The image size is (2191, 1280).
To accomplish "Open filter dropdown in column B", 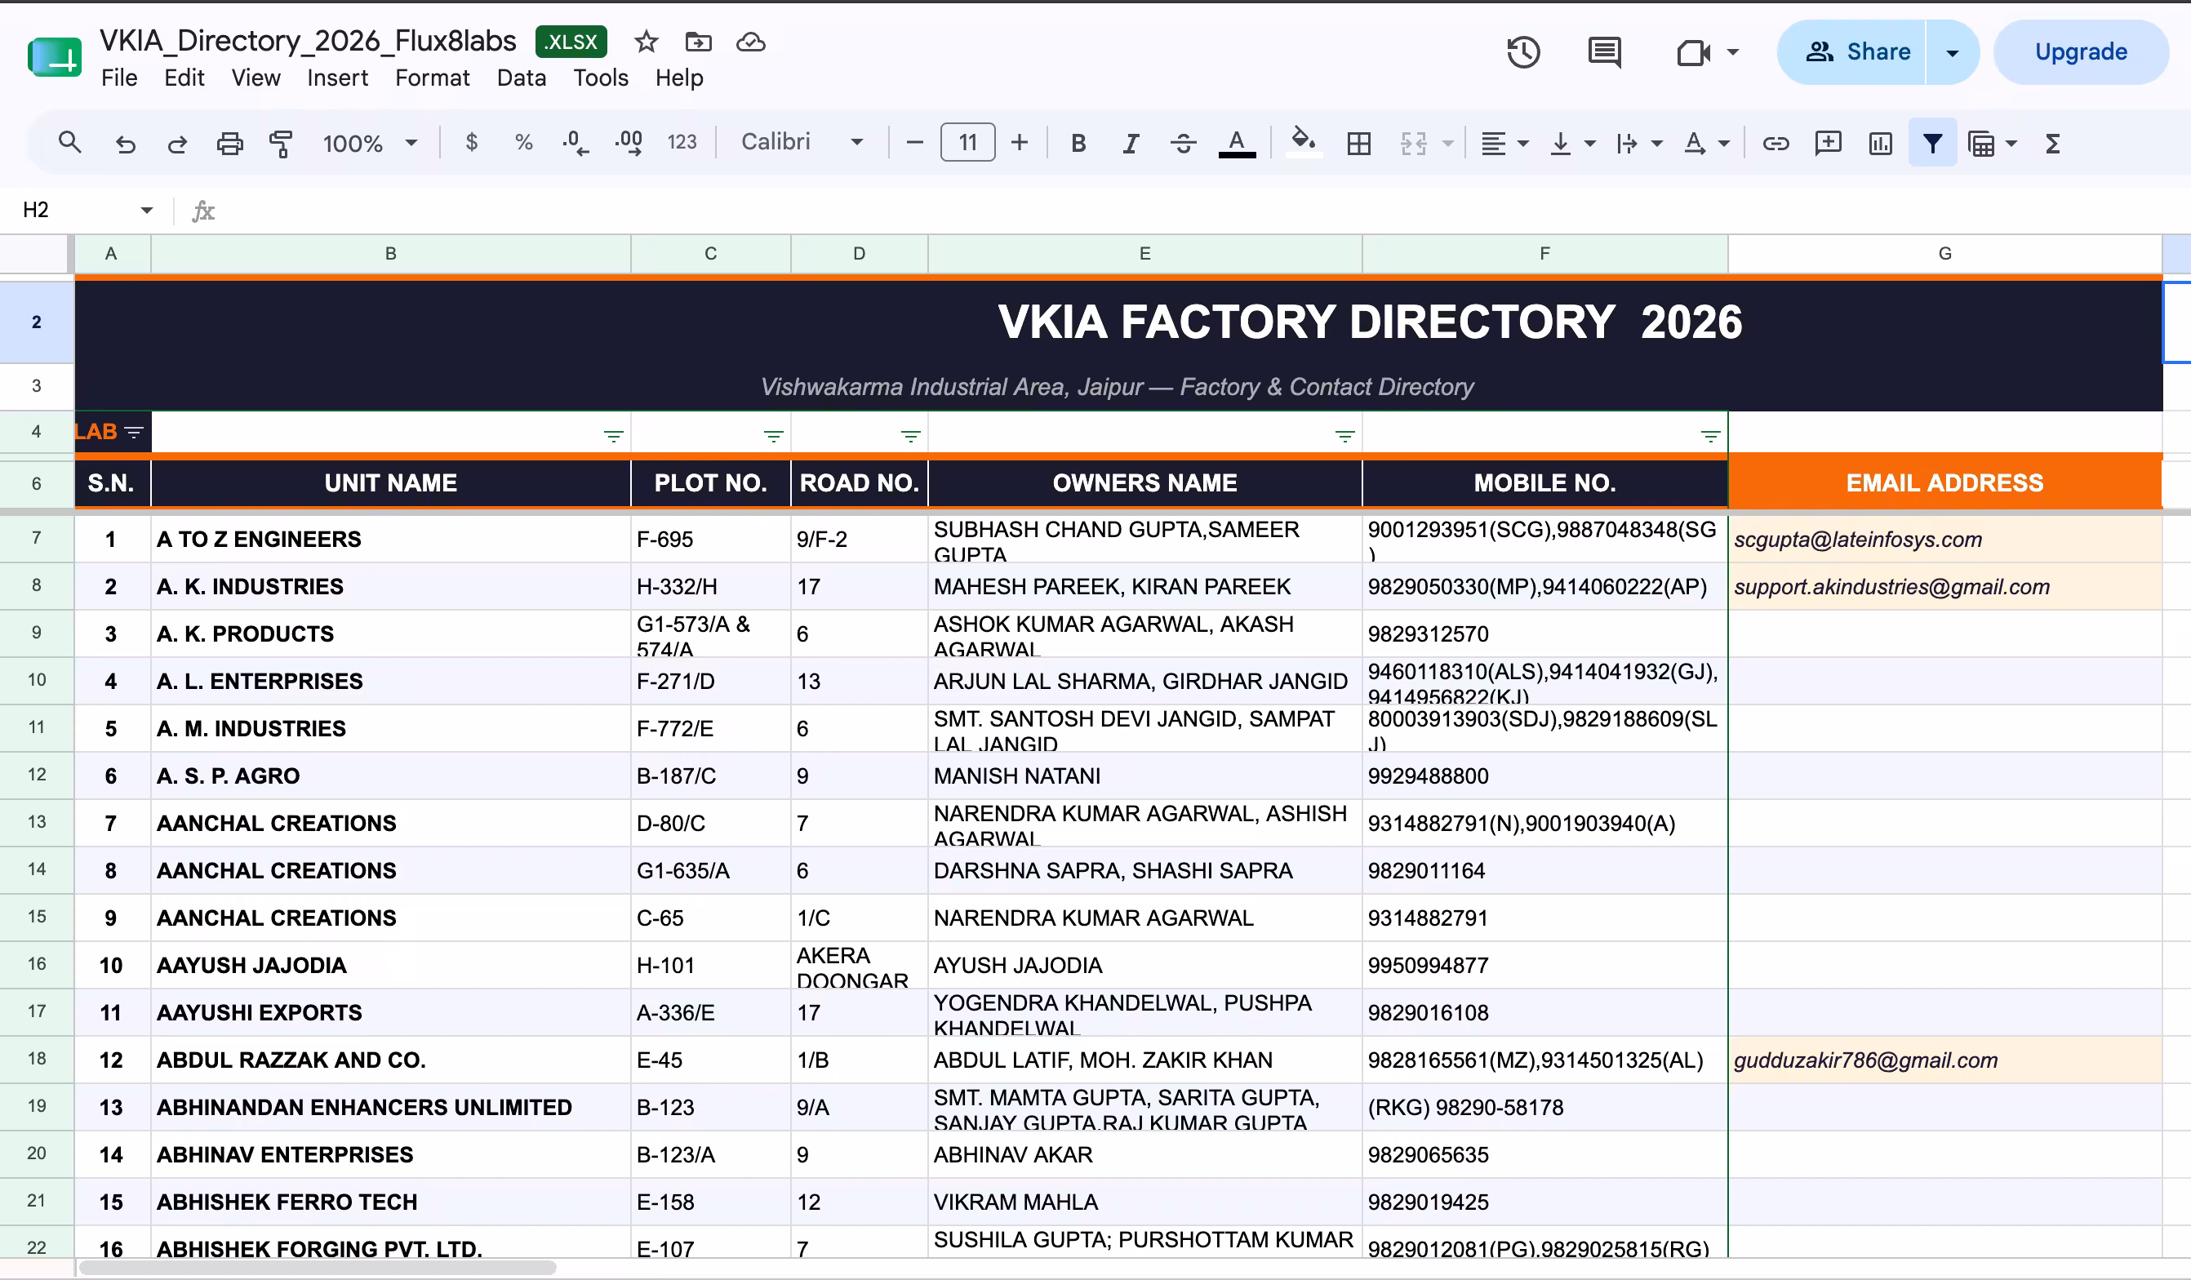I will 614,436.
